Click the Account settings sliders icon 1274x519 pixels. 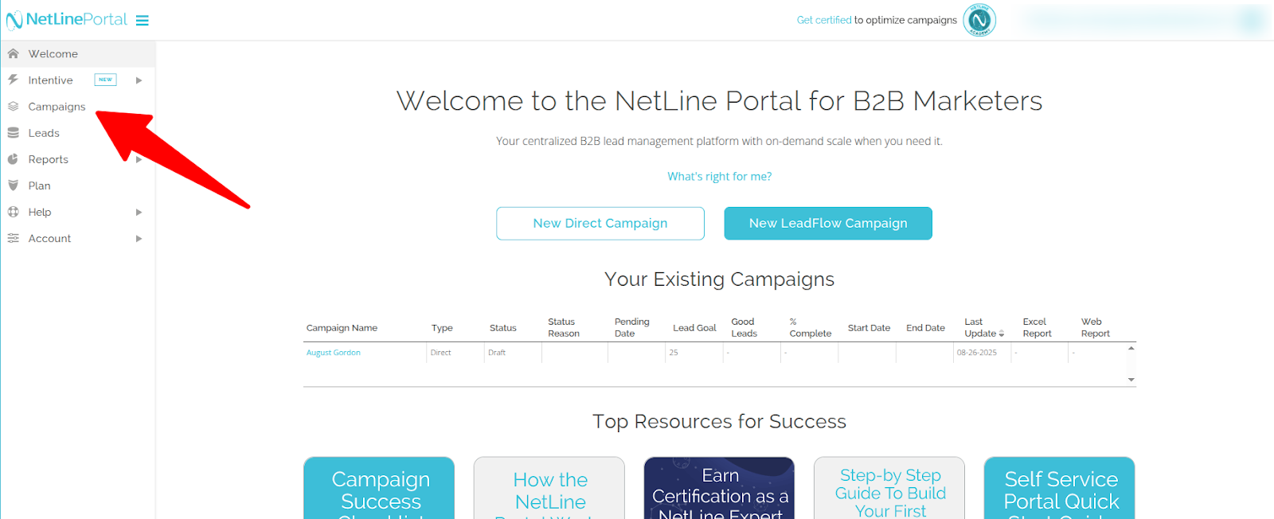pyautogui.click(x=13, y=238)
